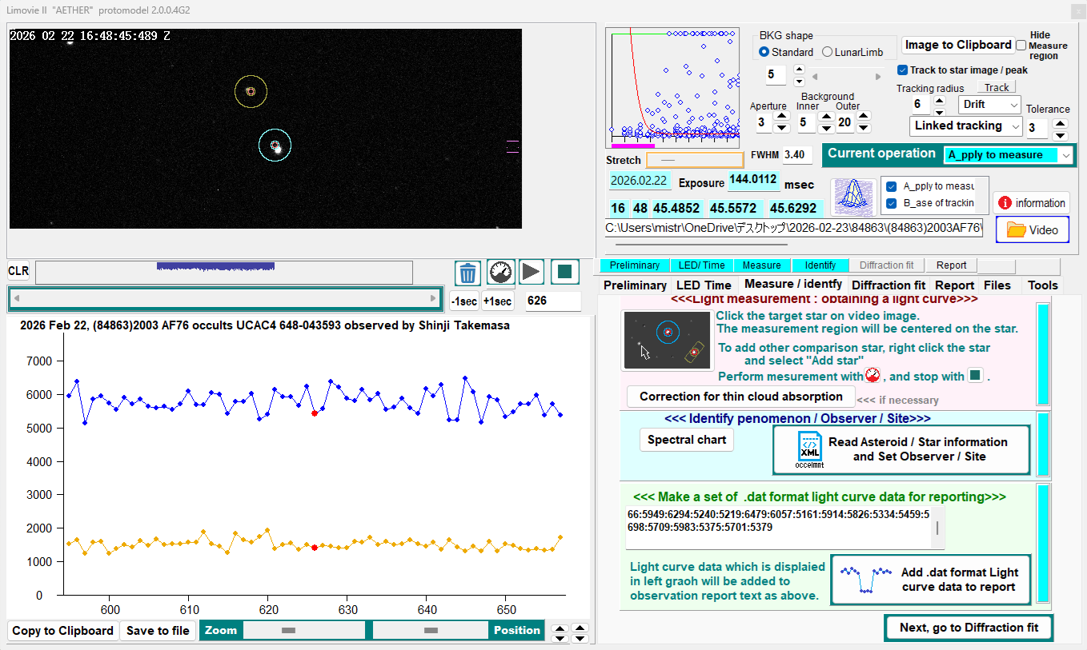
Task: Open the Video folder icon button
Action: click(1032, 230)
